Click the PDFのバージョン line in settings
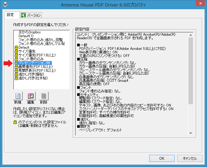This screenshot has width=207, height=167. (122, 49)
